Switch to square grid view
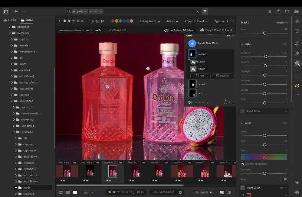The height and width of the screenshot is (197, 302). pyautogui.click(x=68, y=192)
